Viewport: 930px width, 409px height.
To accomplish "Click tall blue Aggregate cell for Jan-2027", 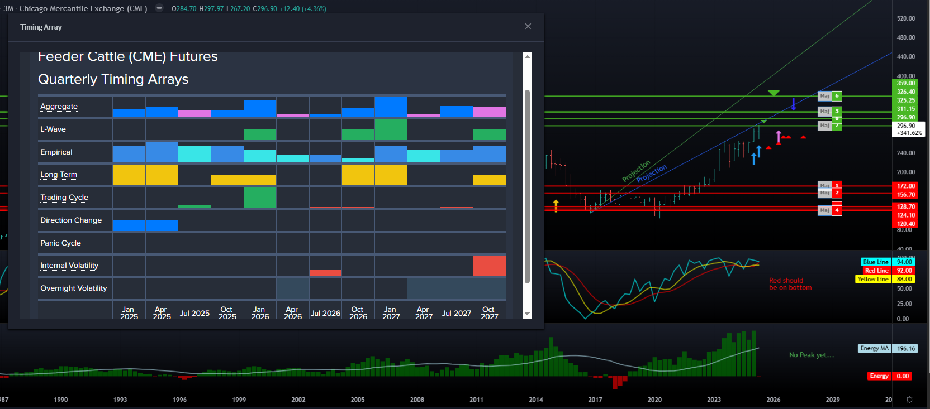I will (x=391, y=107).
